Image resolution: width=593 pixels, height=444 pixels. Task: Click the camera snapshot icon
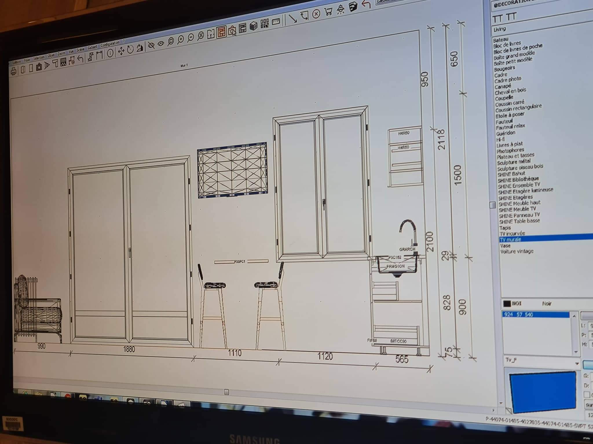click(x=39, y=67)
